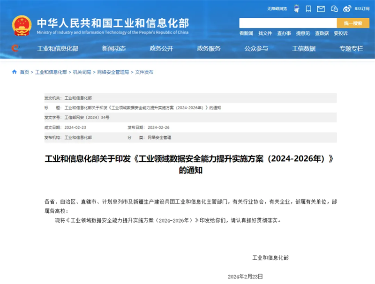Image resolution: width=375 pixels, height=284 pixels.
Task: Open the Weibo icon
Action: (x=347, y=8)
